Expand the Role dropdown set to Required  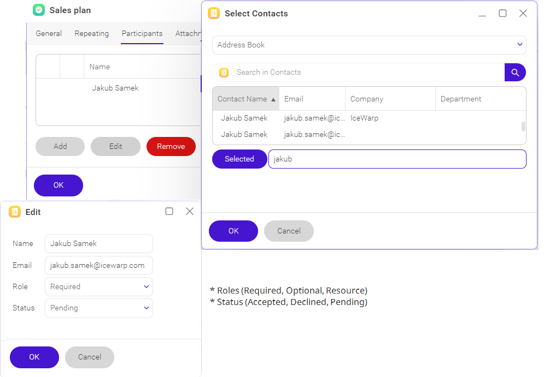tap(99, 286)
